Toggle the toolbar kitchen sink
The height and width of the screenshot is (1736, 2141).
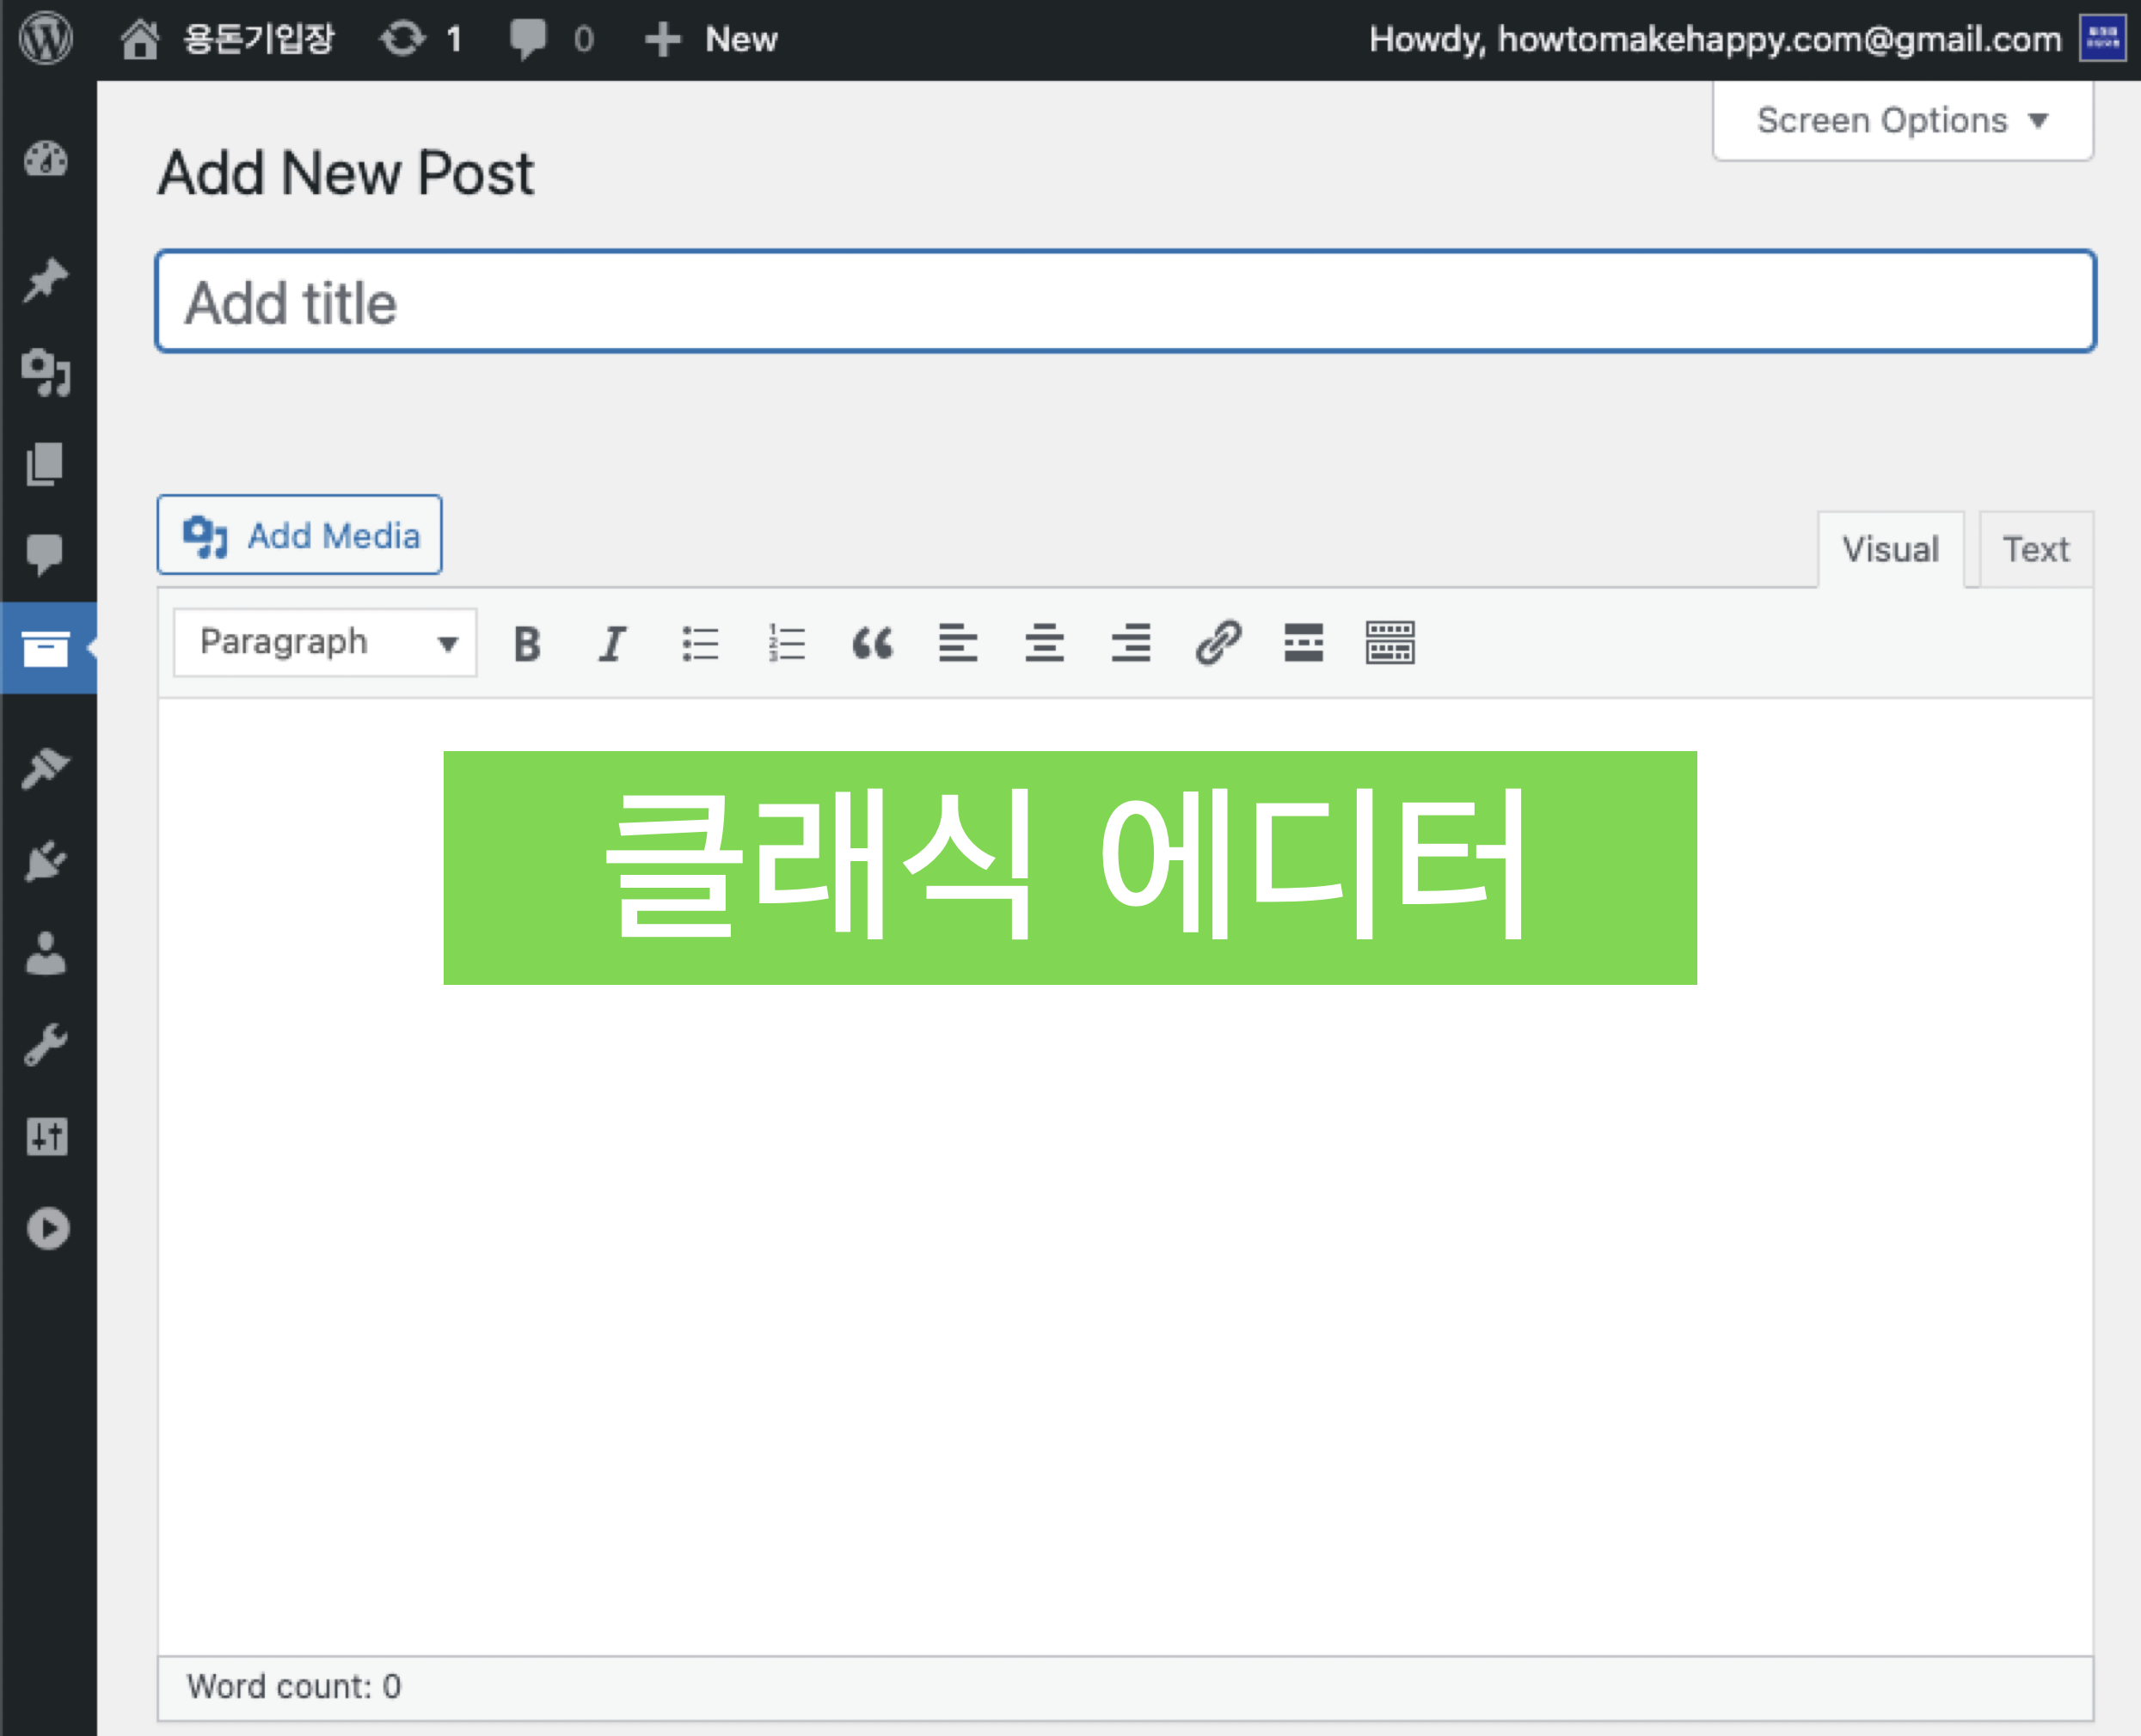[x=1390, y=643]
